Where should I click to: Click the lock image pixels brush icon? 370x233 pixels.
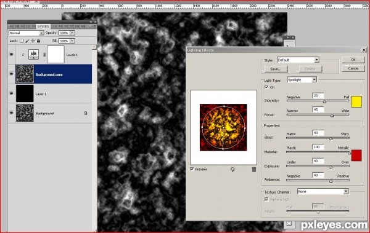click(27, 41)
